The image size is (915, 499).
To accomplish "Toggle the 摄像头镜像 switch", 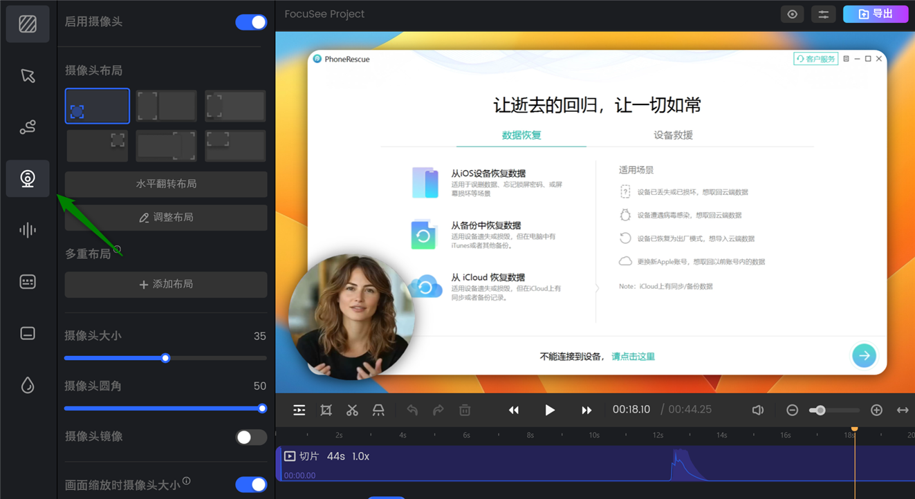I will (251, 437).
